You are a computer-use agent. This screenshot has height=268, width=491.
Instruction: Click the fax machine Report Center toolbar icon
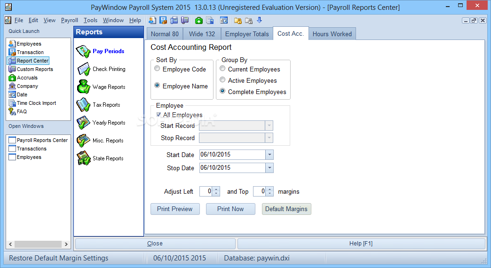click(174, 20)
